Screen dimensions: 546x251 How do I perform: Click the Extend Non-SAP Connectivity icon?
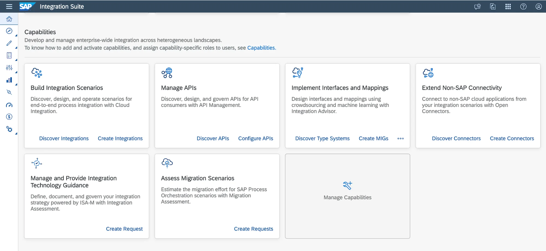[428, 73]
